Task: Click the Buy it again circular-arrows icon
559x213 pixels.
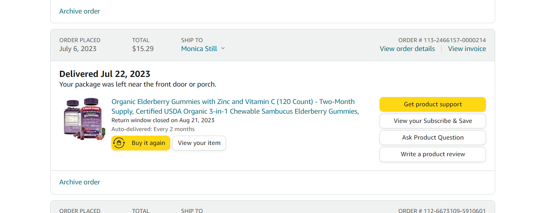Action: point(119,143)
